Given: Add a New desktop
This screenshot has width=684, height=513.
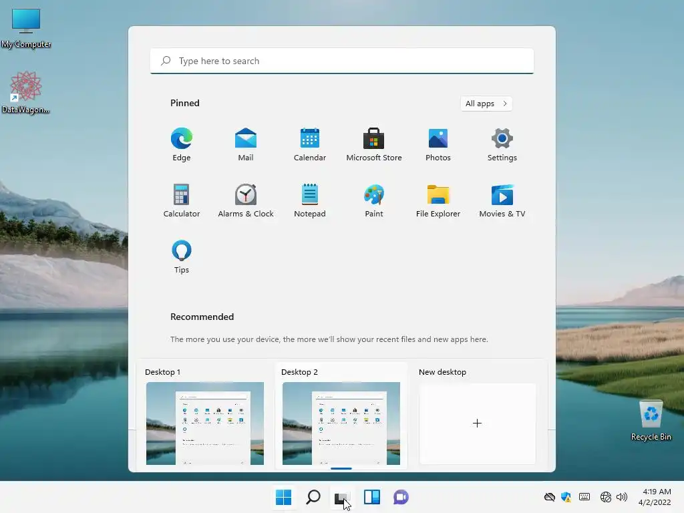Looking at the screenshot, I should click(x=477, y=423).
